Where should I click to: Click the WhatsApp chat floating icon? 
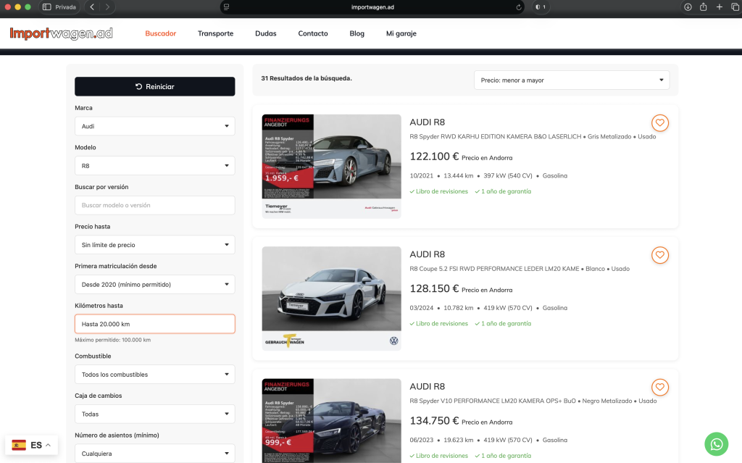point(716,443)
